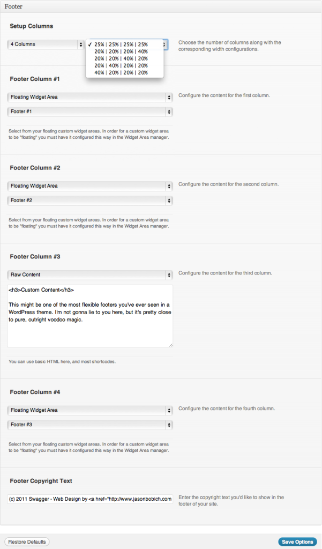Expand the Footer #1 widget area dropdown

pyautogui.click(x=90, y=112)
